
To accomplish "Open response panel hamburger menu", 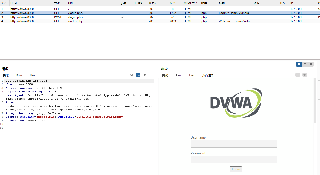I will tap(311, 75).
